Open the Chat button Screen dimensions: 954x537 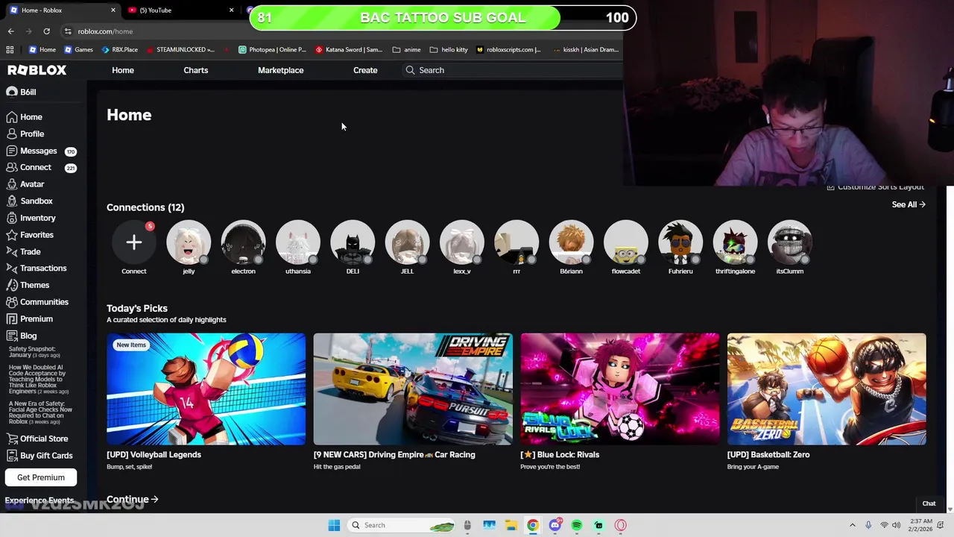coord(929,503)
